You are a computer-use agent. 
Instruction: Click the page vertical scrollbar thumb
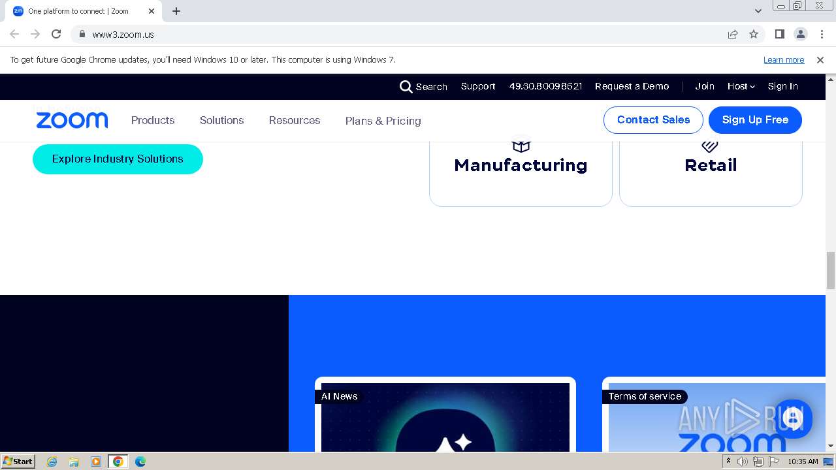pyautogui.click(x=831, y=270)
